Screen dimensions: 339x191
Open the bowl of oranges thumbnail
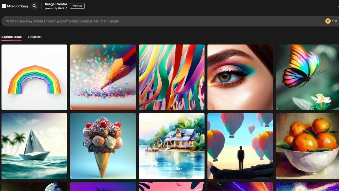click(308, 146)
